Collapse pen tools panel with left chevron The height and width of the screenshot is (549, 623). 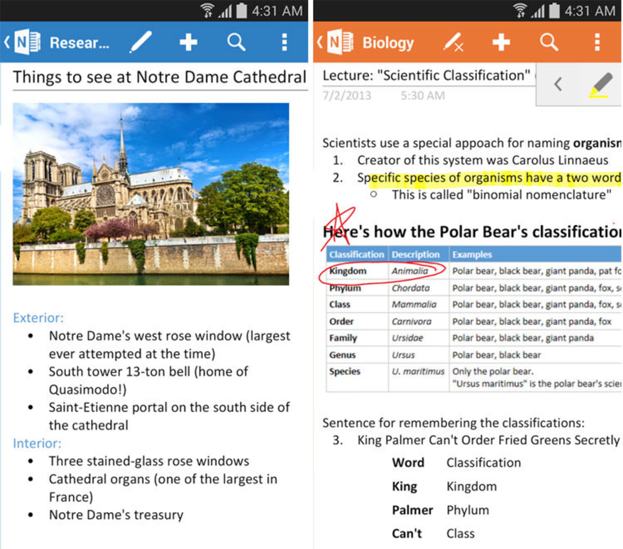tap(558, 84)
